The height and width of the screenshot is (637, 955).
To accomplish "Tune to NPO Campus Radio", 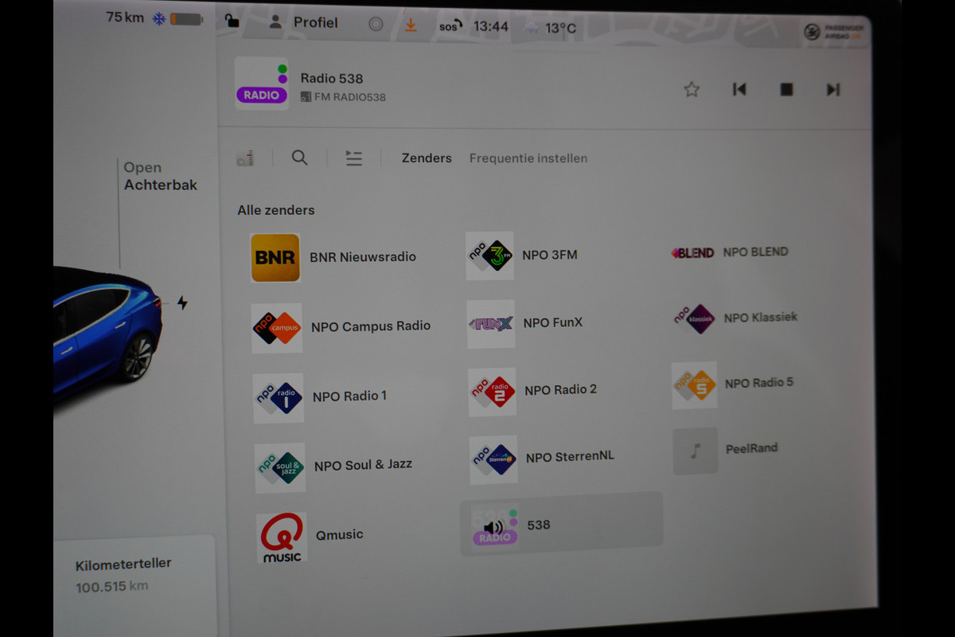I will point(341,327).
